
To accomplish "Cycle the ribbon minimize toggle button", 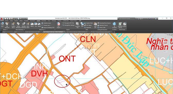I will click(x=80, y=21).
